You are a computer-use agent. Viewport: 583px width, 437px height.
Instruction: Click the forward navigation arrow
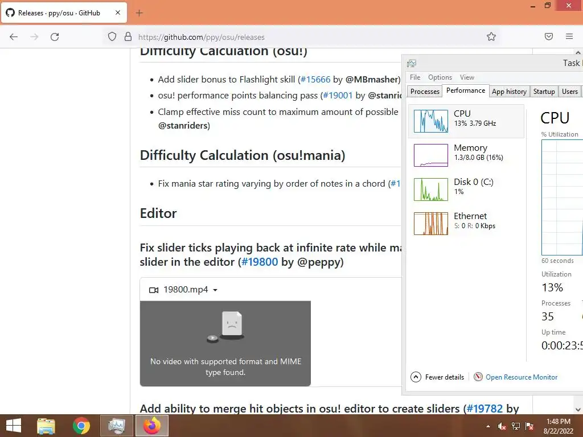click(x=34, y=37)
